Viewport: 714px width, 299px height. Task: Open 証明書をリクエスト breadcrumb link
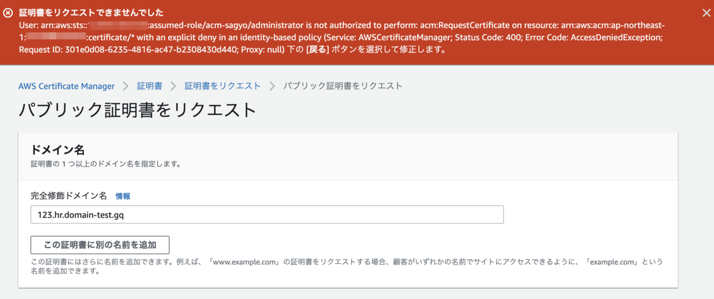[223, 86]
